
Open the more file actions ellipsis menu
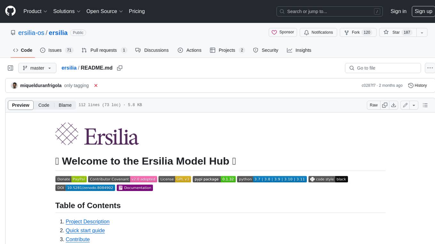430,68
